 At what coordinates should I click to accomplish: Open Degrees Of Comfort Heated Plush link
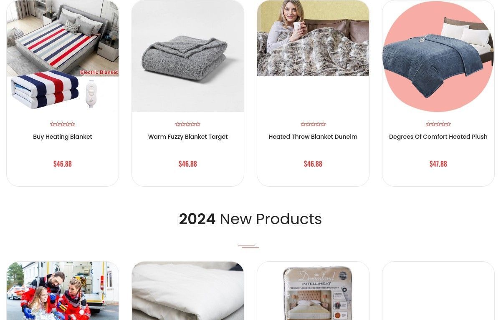[x=438, y=137]
